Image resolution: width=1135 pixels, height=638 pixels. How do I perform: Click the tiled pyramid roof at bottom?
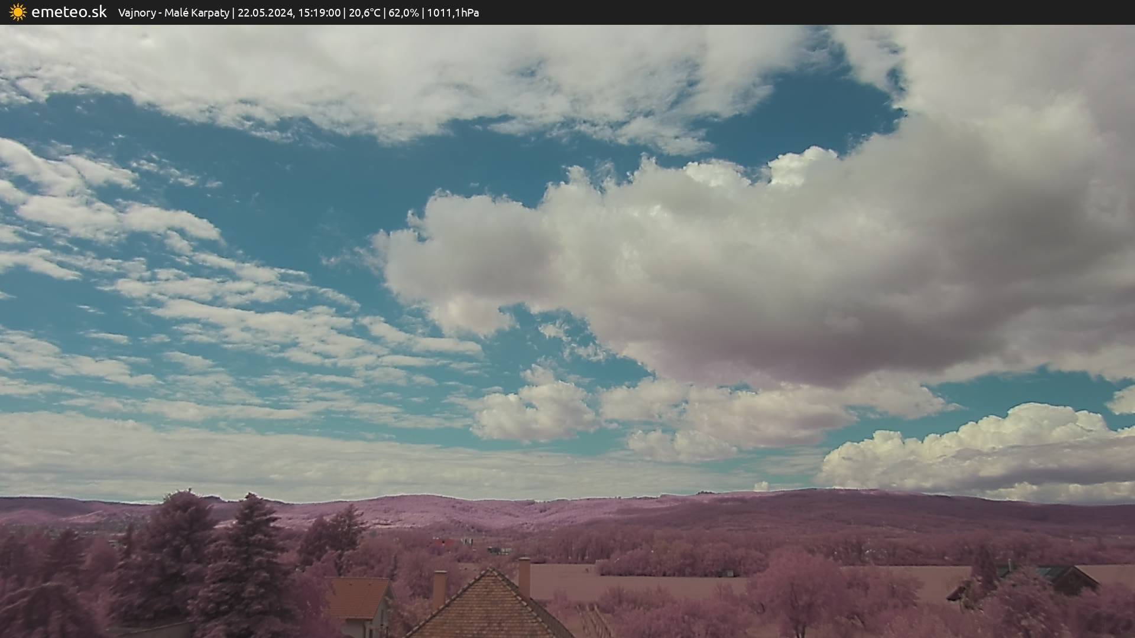pos(489,608)
